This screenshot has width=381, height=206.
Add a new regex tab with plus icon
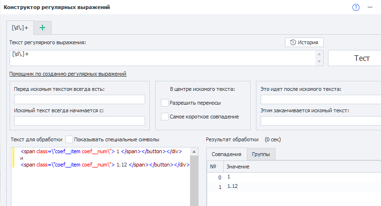[x=42, y=28]
